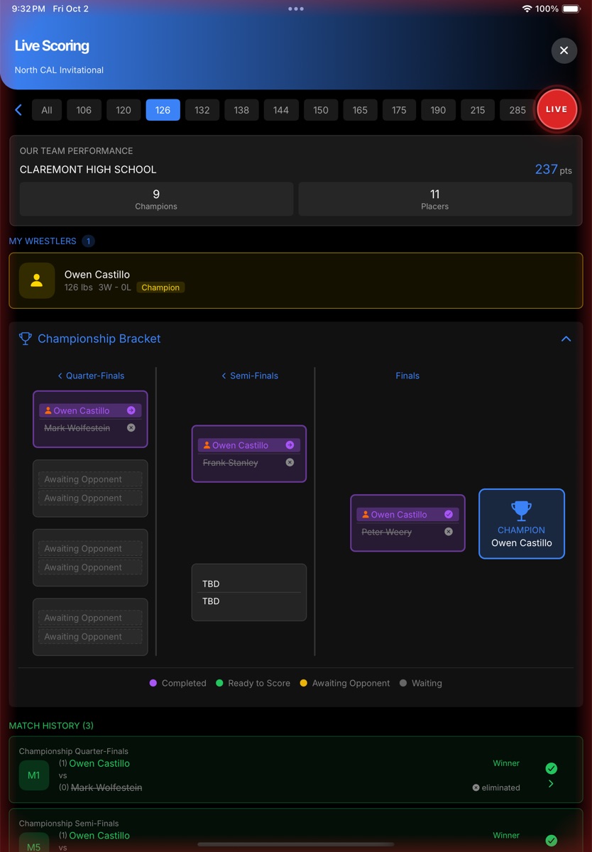Tap the second Quarter-Finals Awaiting Opponent match box

90,488
